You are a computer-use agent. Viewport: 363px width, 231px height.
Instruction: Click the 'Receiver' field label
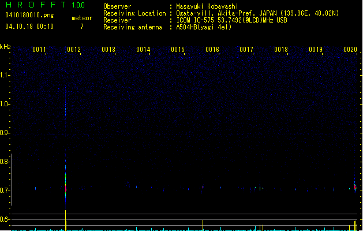(x=117, y=20)
